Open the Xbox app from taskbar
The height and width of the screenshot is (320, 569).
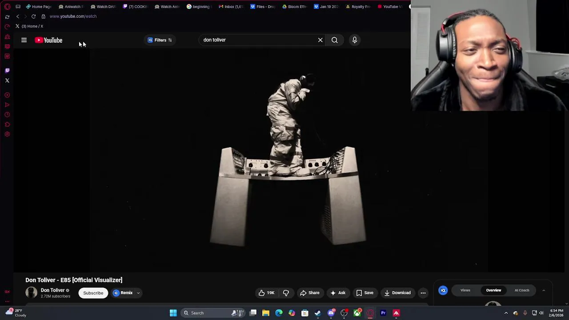pos(357,313)
